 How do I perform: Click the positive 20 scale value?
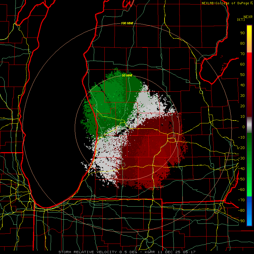click(x=242, y=106)
